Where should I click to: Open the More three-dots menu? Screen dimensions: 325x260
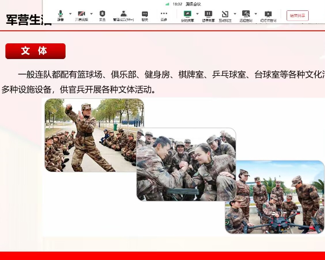(164, 16)
